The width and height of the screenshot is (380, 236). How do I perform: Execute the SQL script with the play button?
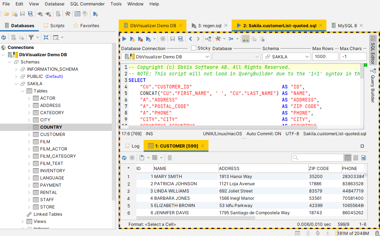coord(124,39)
